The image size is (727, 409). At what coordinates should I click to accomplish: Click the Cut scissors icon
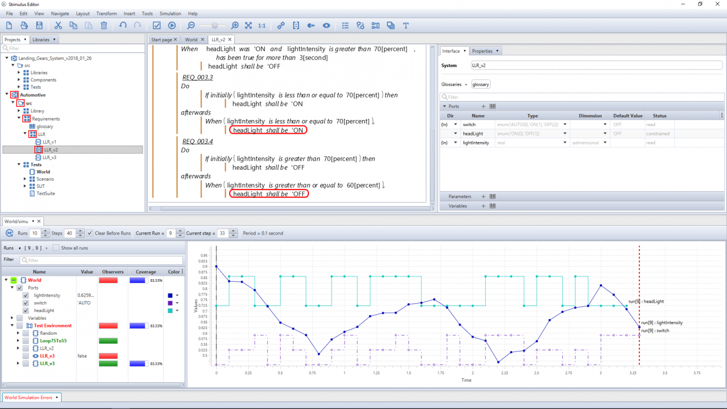pyautogui.click(x=58, y=25)
